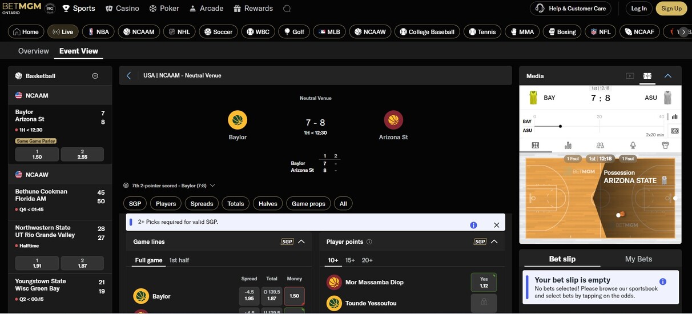Go to Home in sports nav
The image size is (692, 314).
[26, 32]
